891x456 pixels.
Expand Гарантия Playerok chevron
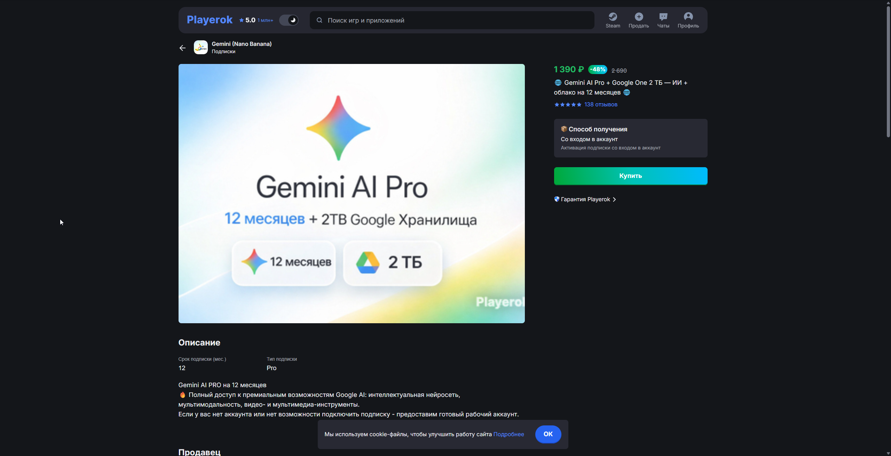[x=614, y=199]
